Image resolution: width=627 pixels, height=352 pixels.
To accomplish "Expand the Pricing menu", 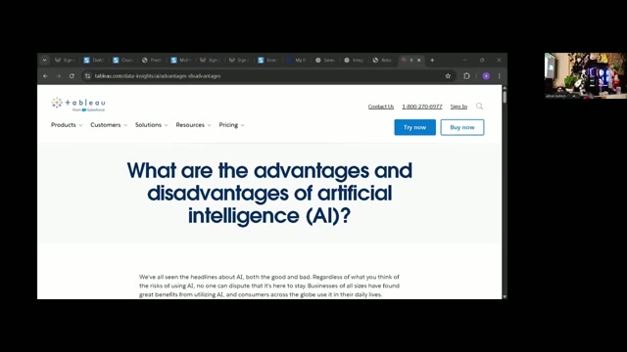I will (232, 125).
